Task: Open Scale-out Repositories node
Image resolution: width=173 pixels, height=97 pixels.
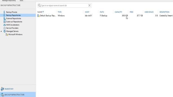Action: [14, 22]
